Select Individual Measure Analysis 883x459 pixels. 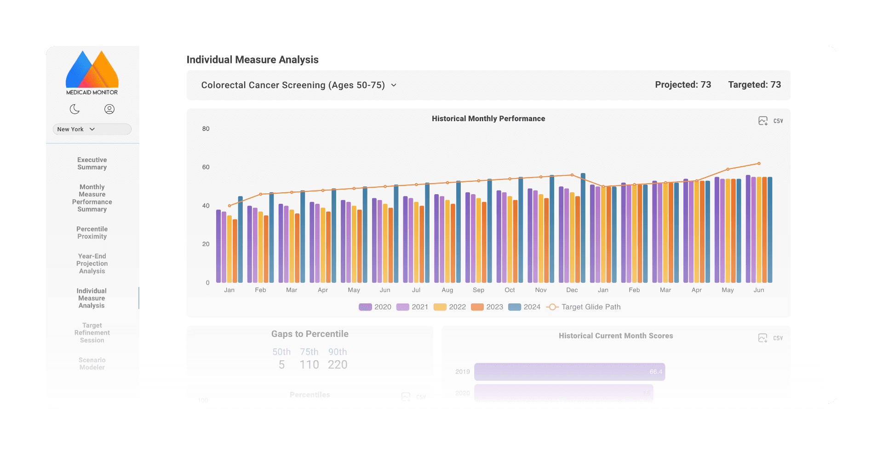click(x=92, y=298)
